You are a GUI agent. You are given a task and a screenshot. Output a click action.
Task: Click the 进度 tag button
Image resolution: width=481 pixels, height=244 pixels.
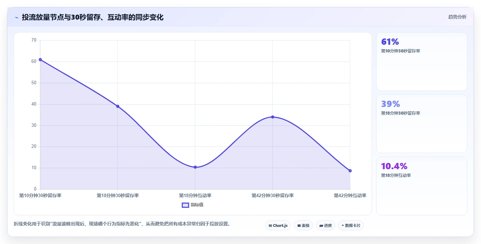click(x=325, y=225)
